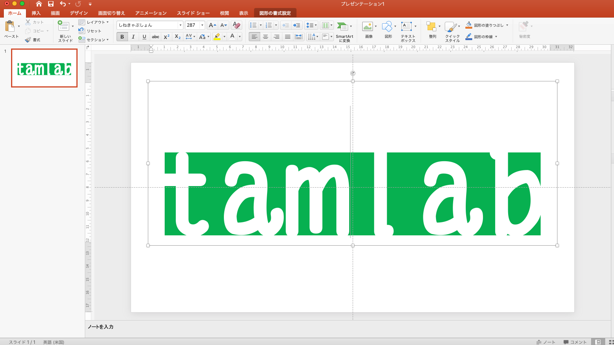This screenshot has width=614, height=345.
Task: Click the Paste (ペースト) clipboard icon
Action: [x=10, y=26]
